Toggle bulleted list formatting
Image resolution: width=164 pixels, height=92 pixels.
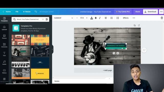(x=112, y=18)
